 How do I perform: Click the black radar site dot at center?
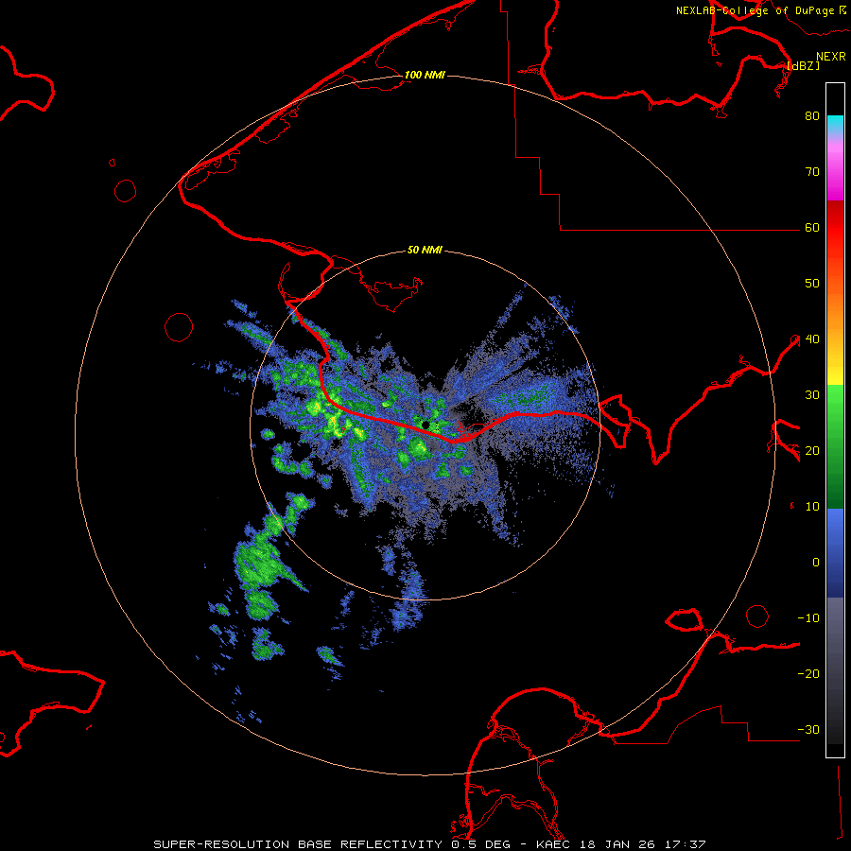[x=425, y=425]
